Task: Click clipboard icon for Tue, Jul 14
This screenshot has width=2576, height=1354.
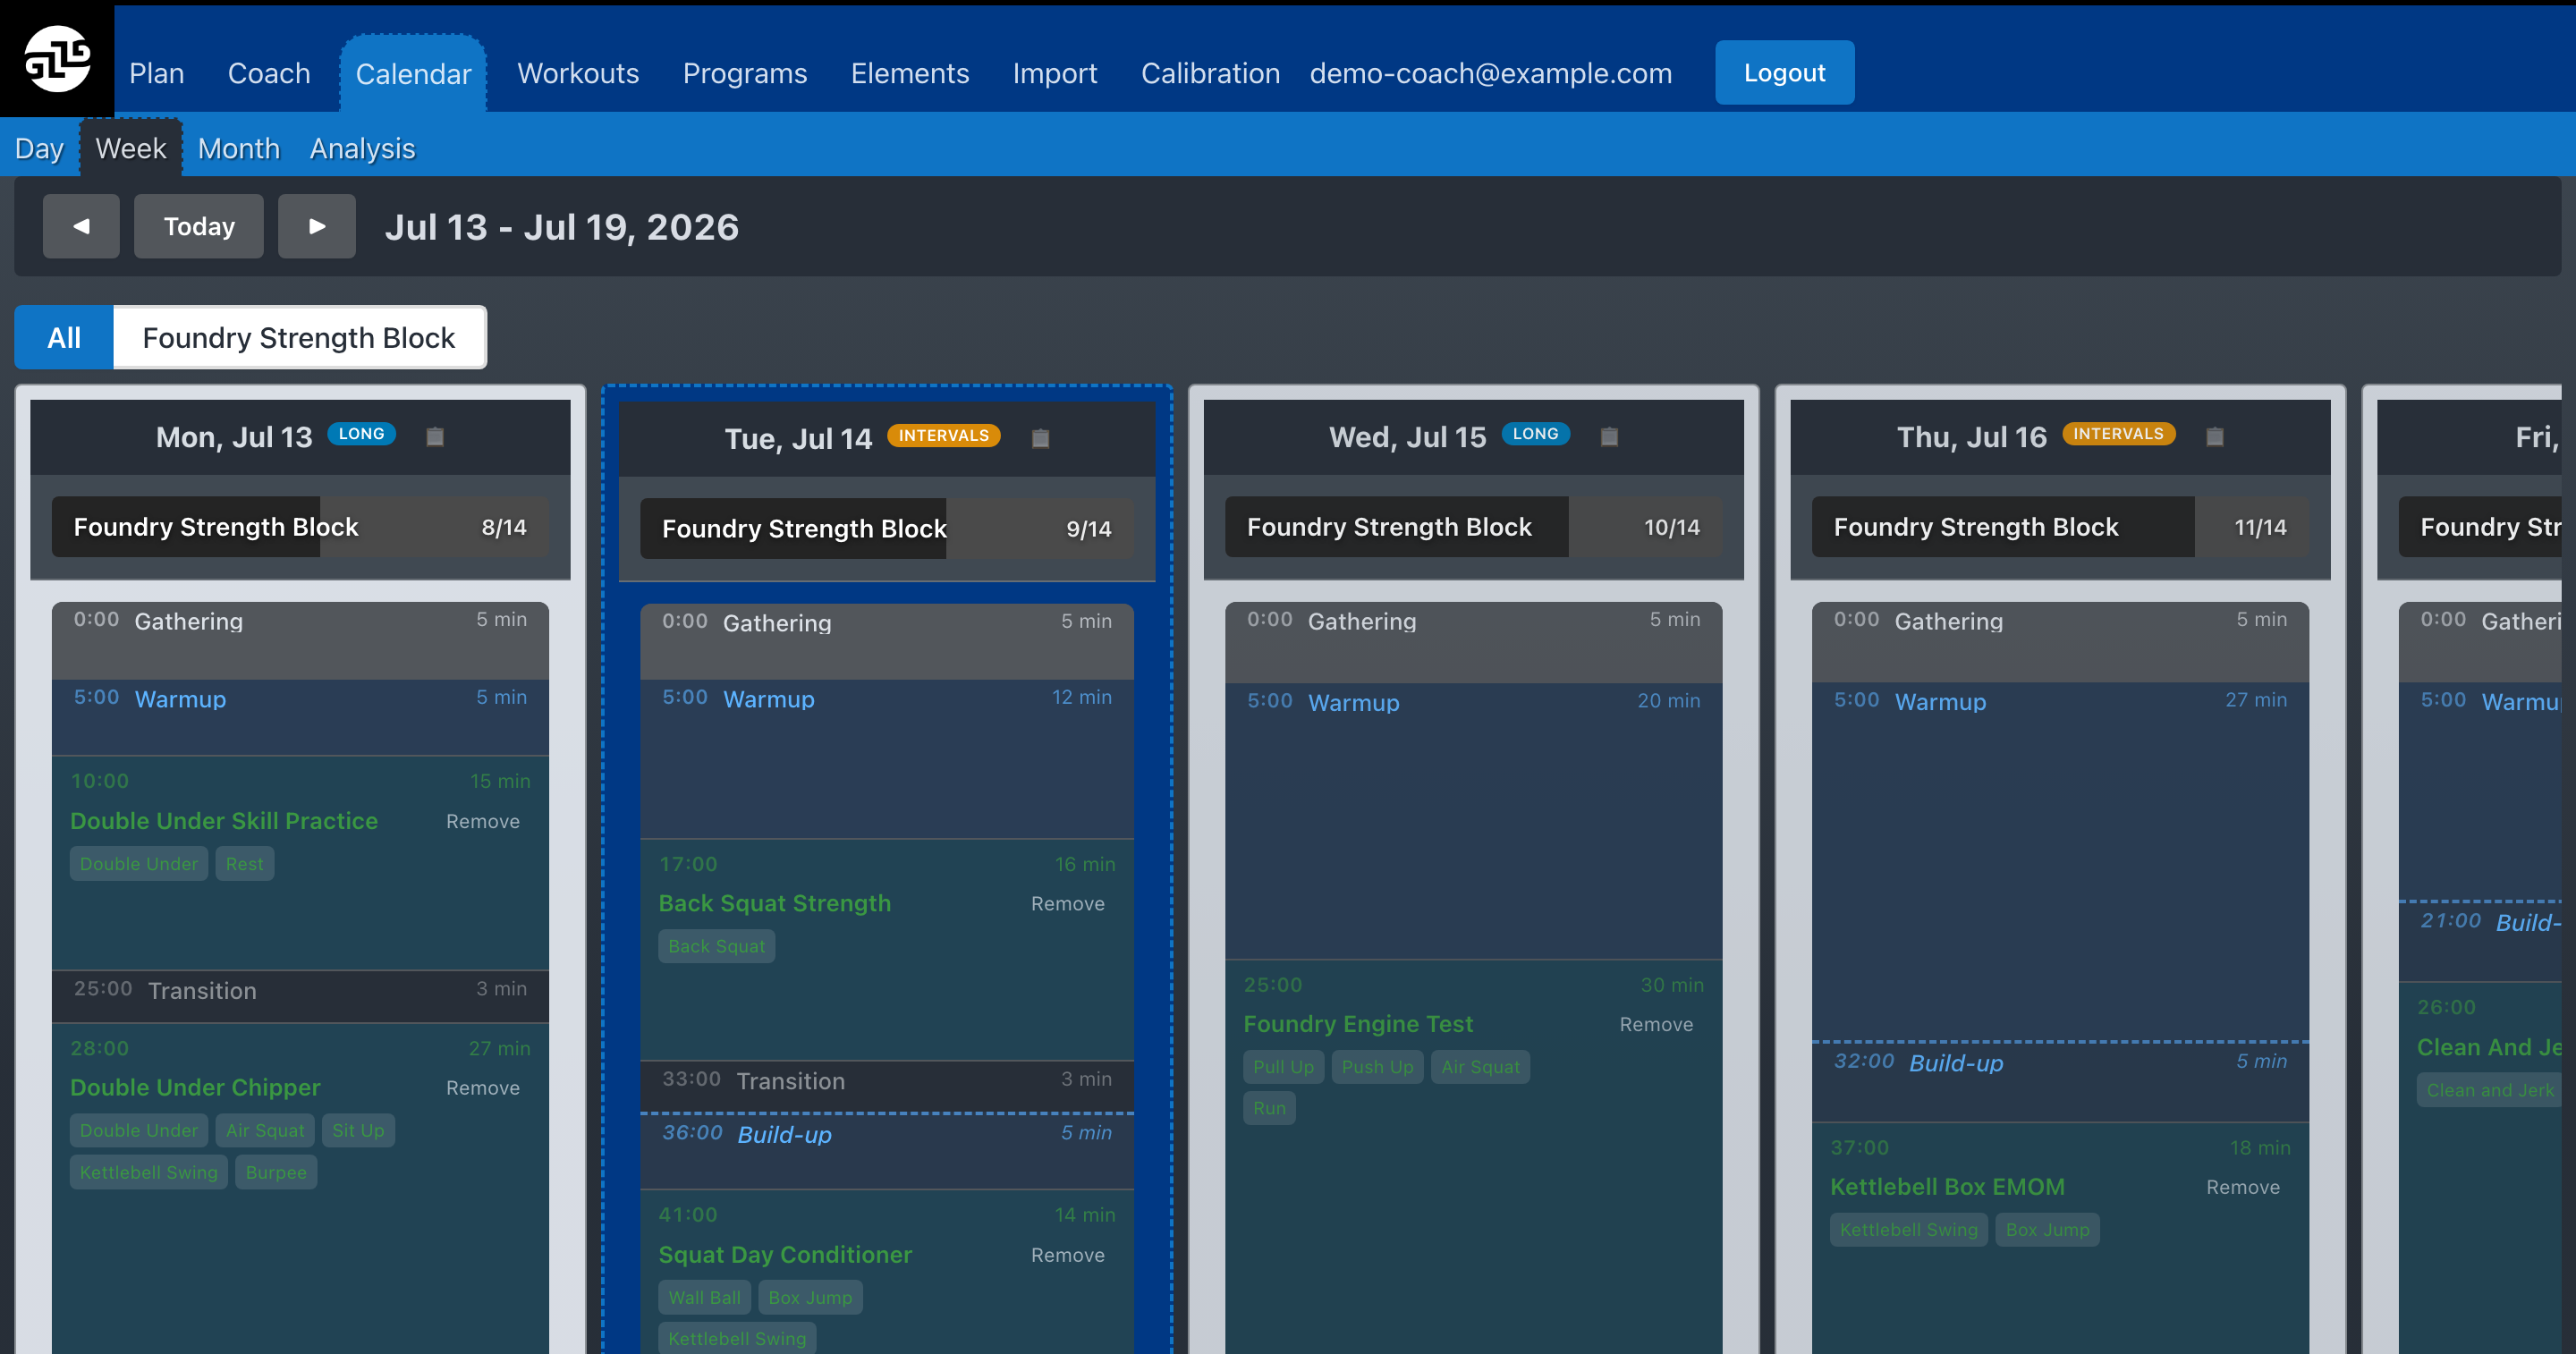Action: coord(1040,438)
